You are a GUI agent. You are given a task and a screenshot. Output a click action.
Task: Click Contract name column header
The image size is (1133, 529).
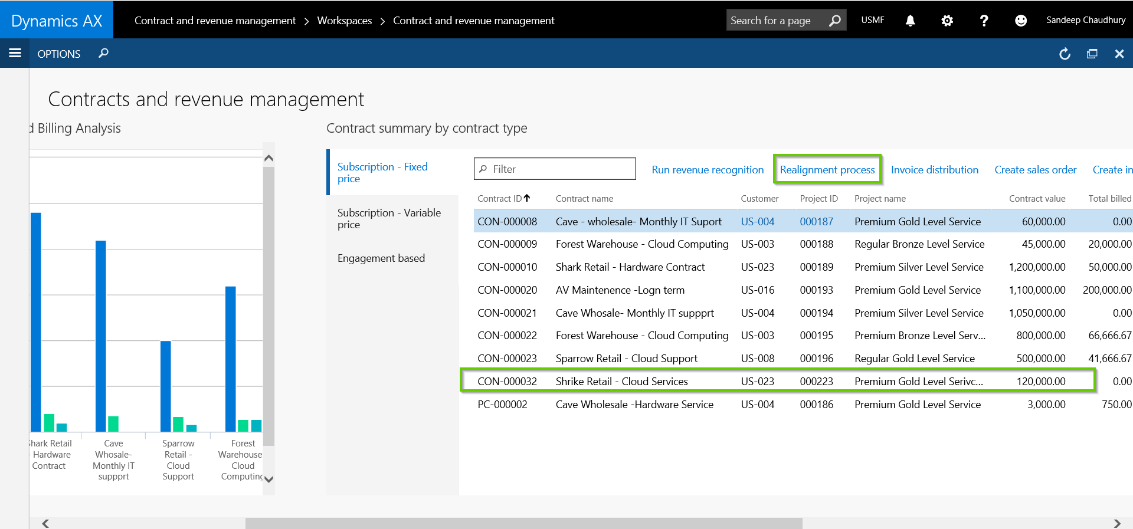pos(584,199)
